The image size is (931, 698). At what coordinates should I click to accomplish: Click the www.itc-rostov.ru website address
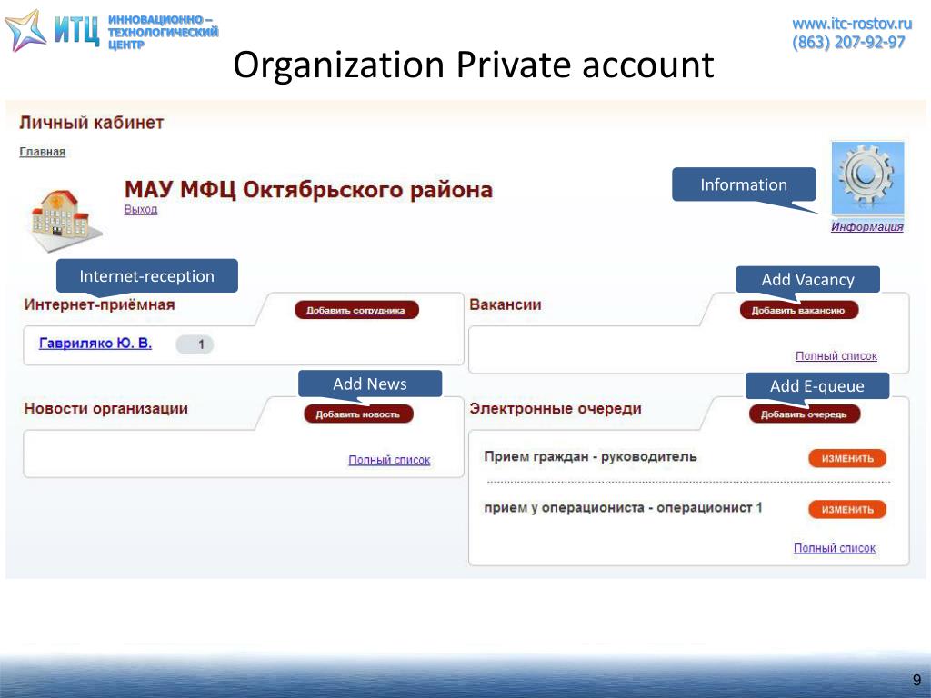point(852,24)
